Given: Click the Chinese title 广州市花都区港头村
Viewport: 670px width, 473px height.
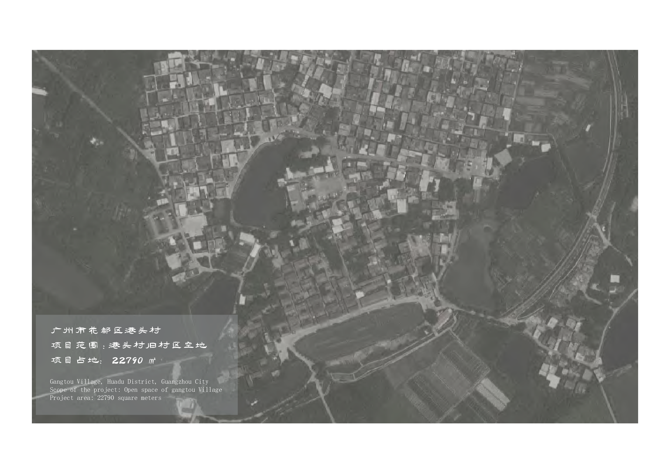Looking at the screenshot, I should (106, 330).
